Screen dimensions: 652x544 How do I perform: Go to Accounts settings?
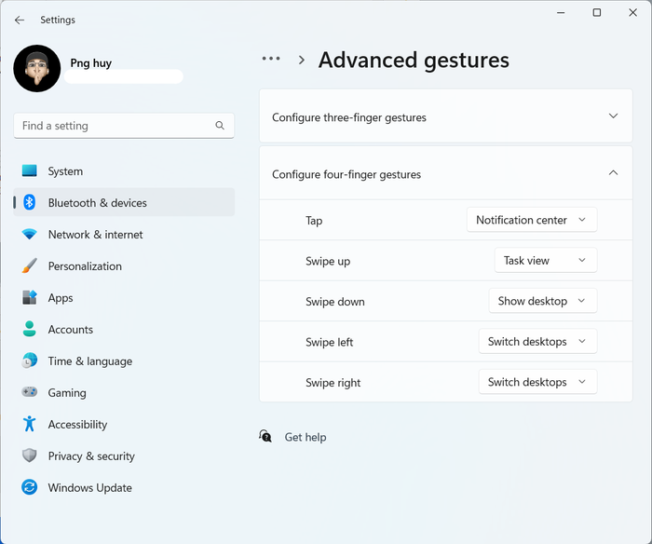click(x=124, y=329)
